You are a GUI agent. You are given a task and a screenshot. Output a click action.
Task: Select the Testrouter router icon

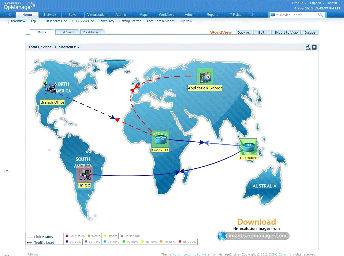[x=248, y=147]
